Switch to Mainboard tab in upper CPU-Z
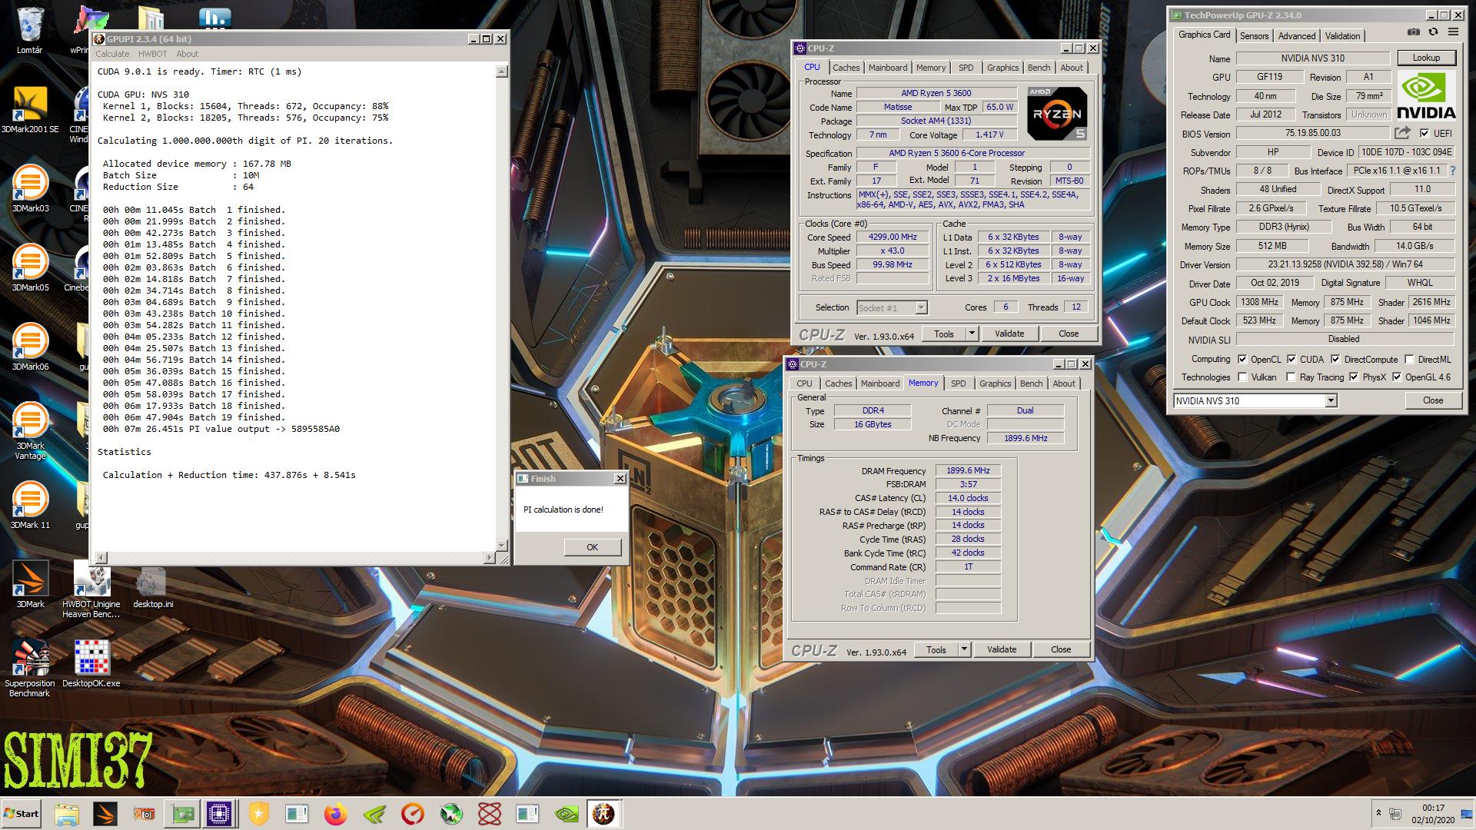This screenshot has width=1476, height=830. point(887,68)
